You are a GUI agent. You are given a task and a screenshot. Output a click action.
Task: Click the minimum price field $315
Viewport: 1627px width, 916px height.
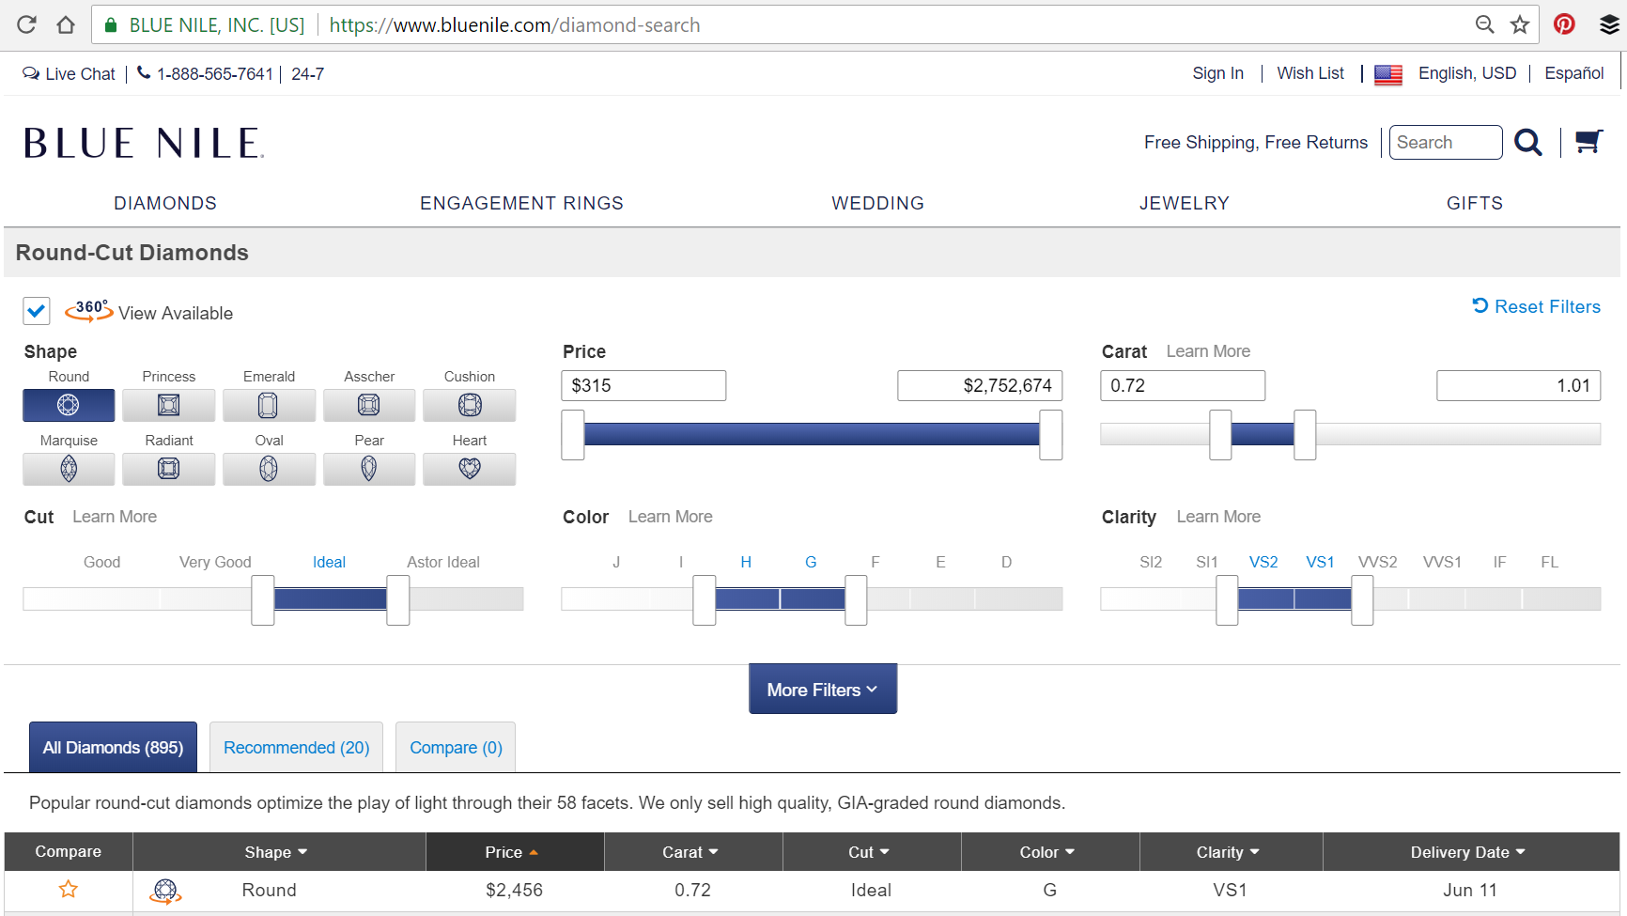pos(643,385)
